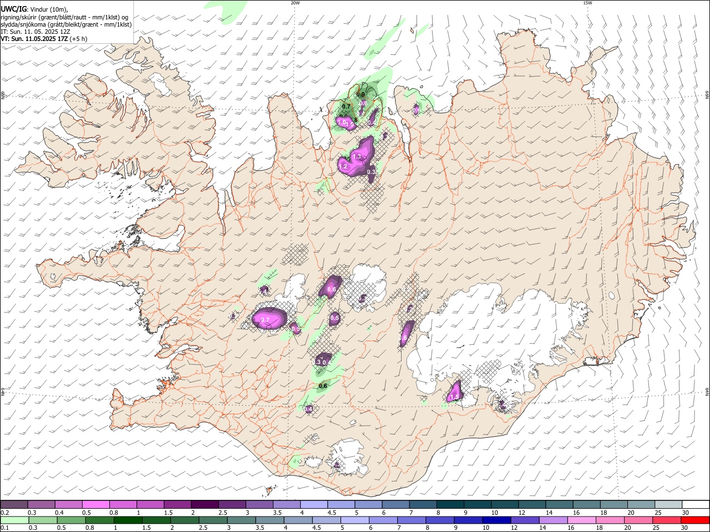Click the 'IT: Sun. 11. 05. 2025 12Z' line
The image size is (710, 532).
pos(35,32)
